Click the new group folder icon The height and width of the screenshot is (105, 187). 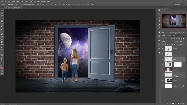(178, 104)
